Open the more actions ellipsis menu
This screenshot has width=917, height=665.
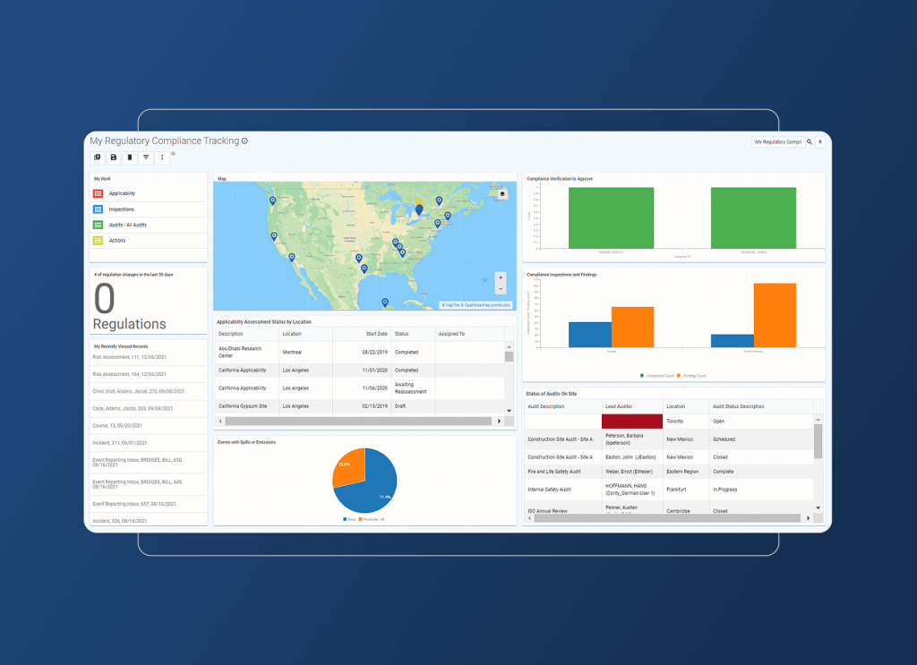[162, 158]
